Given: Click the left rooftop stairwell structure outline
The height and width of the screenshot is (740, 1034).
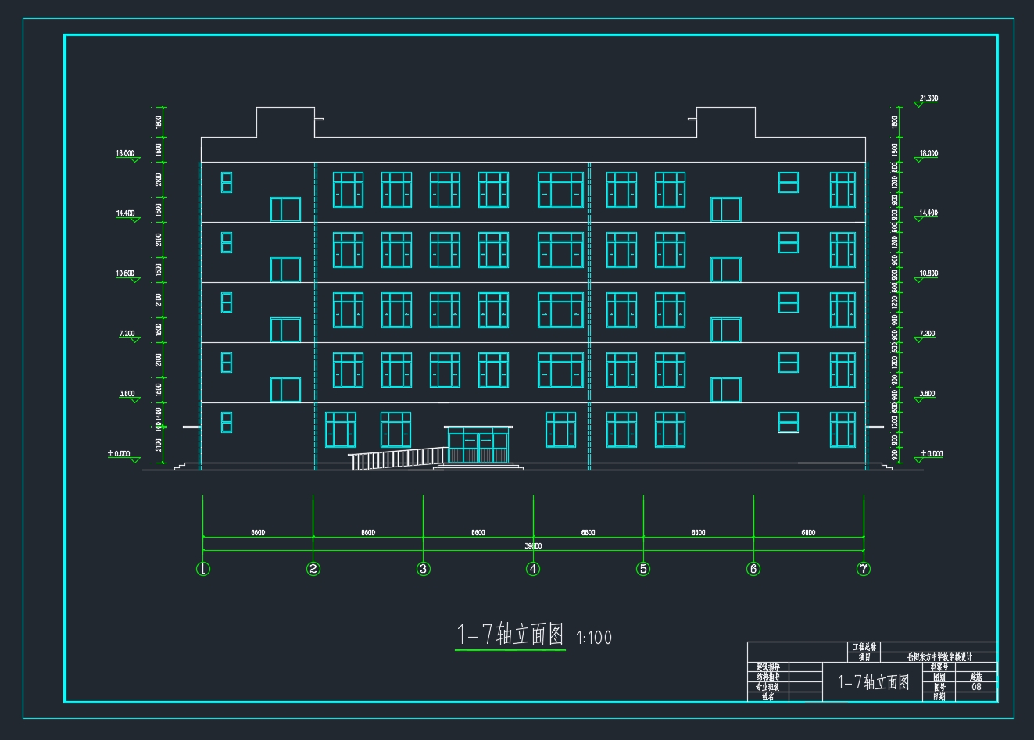Looking at the screenshot, I should 285,122.
